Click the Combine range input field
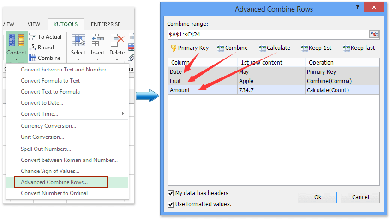Viewport: 390px width, 220px height. pos(269,34)
